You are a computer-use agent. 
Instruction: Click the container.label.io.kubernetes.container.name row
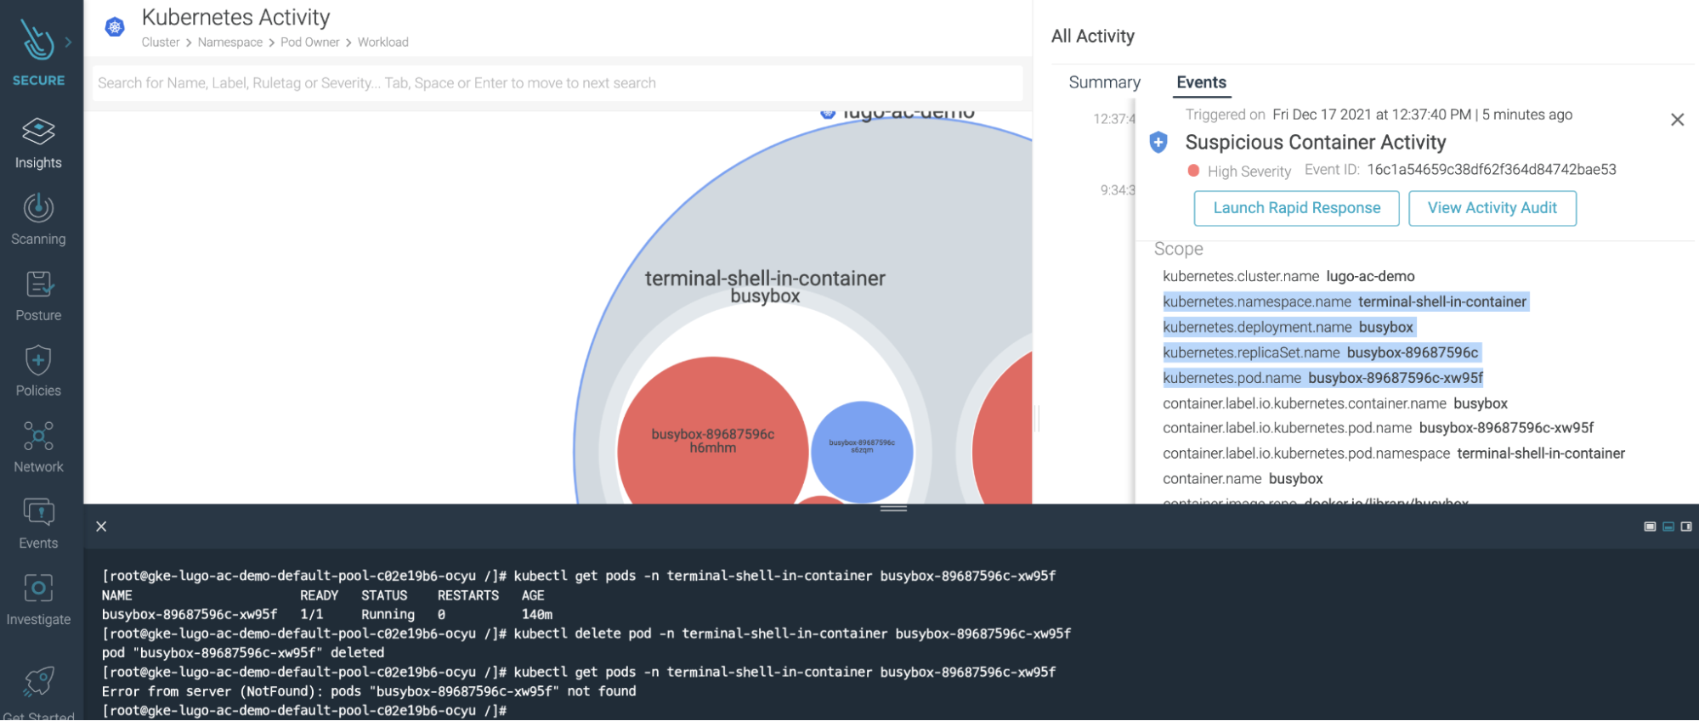[x=1335, y=403]
